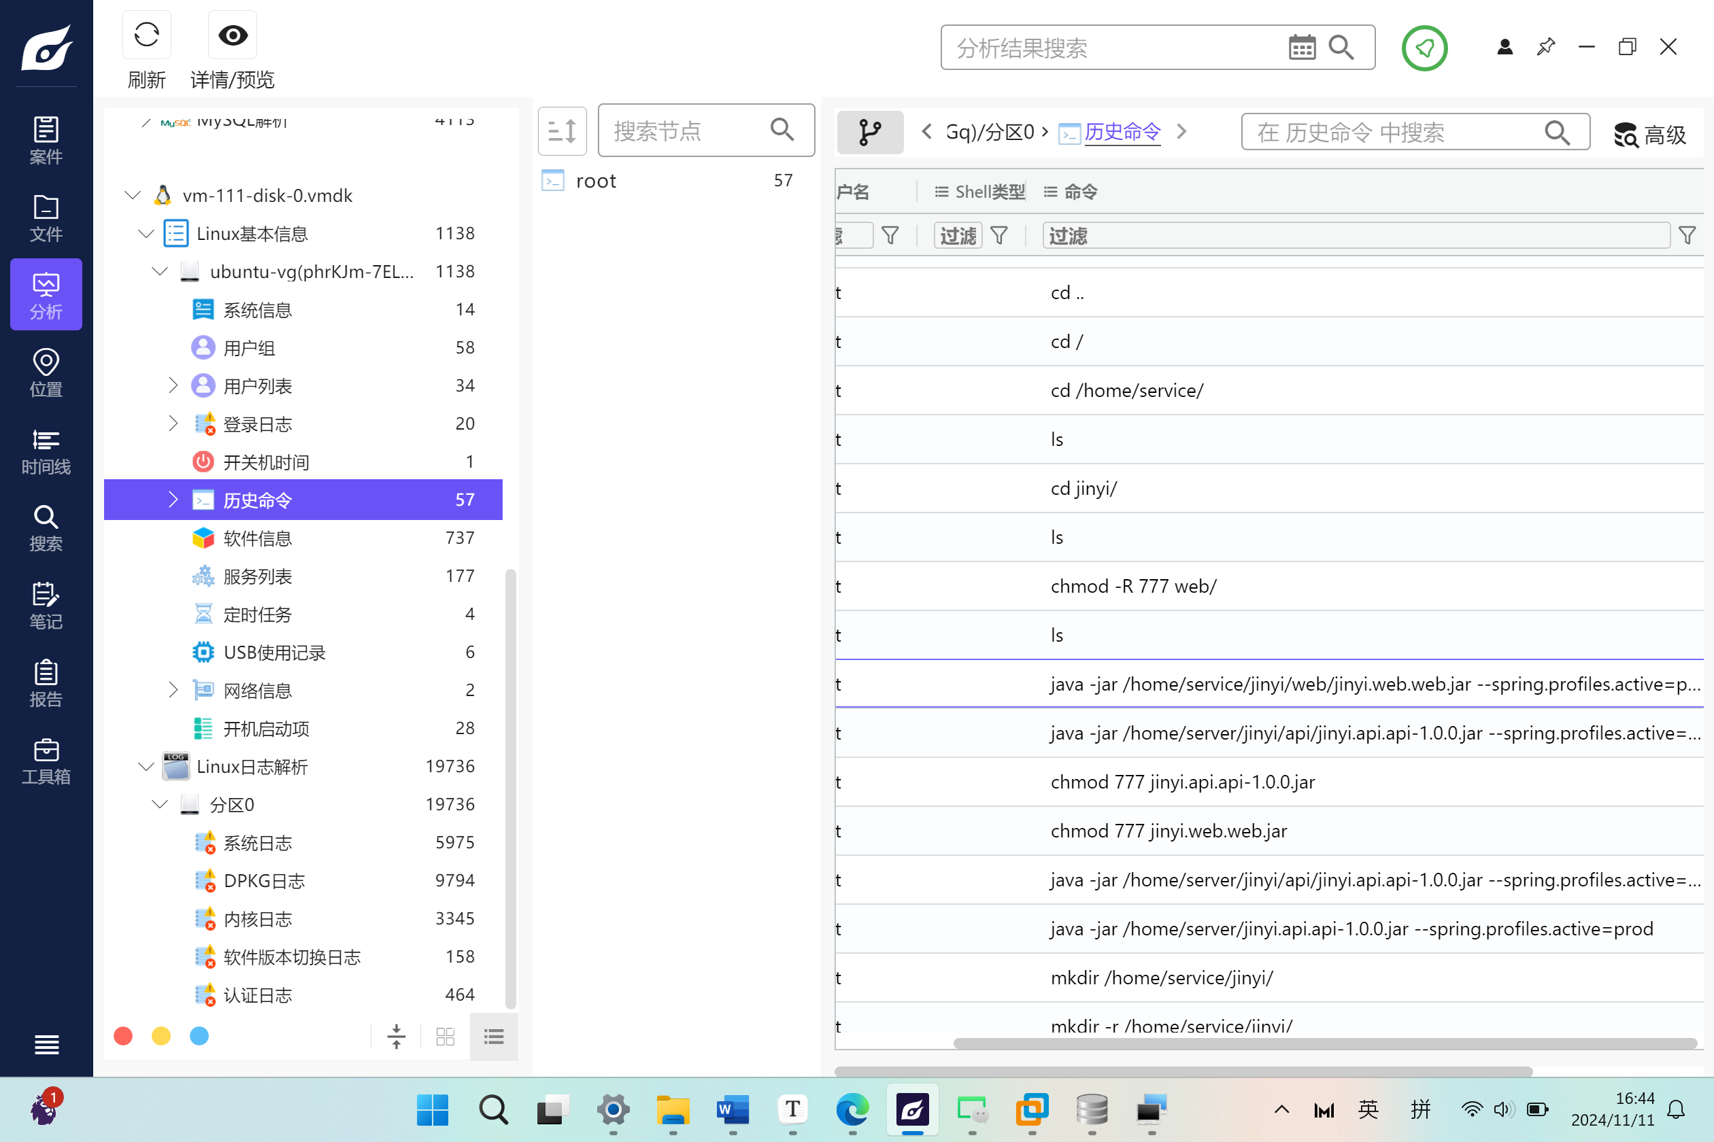This screenshot has width=1714, height=1142.
Task: Open Microsoft Edge from the taskbar
Action: [x=852, y=1110]
